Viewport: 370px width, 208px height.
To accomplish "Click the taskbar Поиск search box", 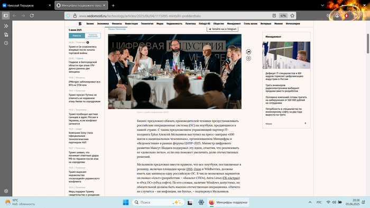I will (x=158, y=202).
